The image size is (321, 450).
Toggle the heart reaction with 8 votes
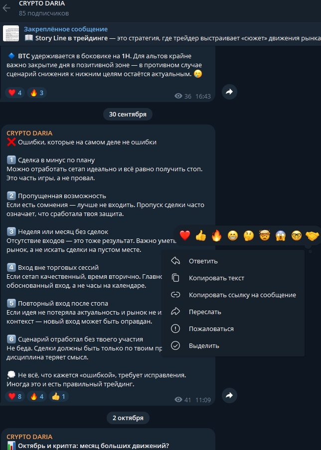point(15,396)
